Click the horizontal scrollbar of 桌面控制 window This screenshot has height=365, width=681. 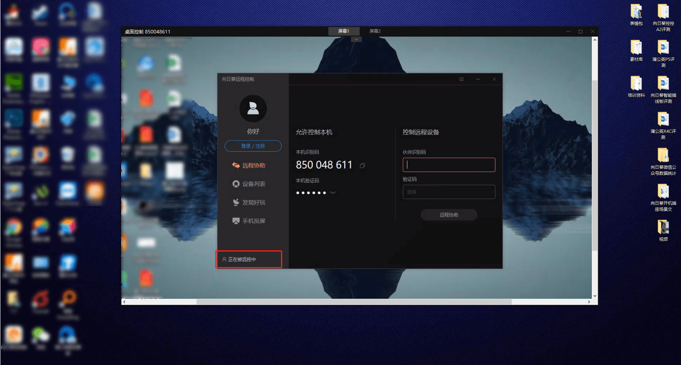click(x=354, y=302)
